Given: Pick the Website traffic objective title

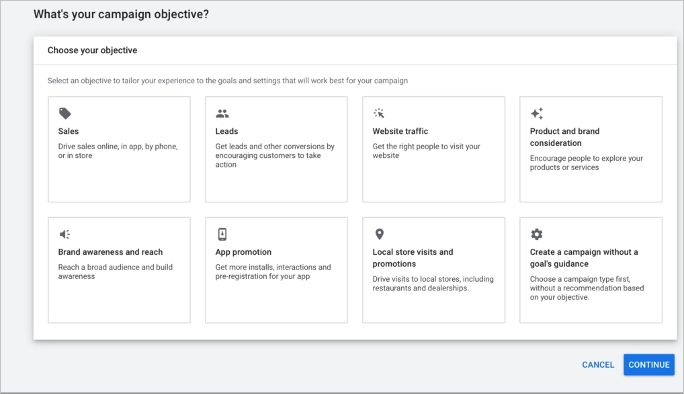Looking at the screenshot, I should pos(400,132).
